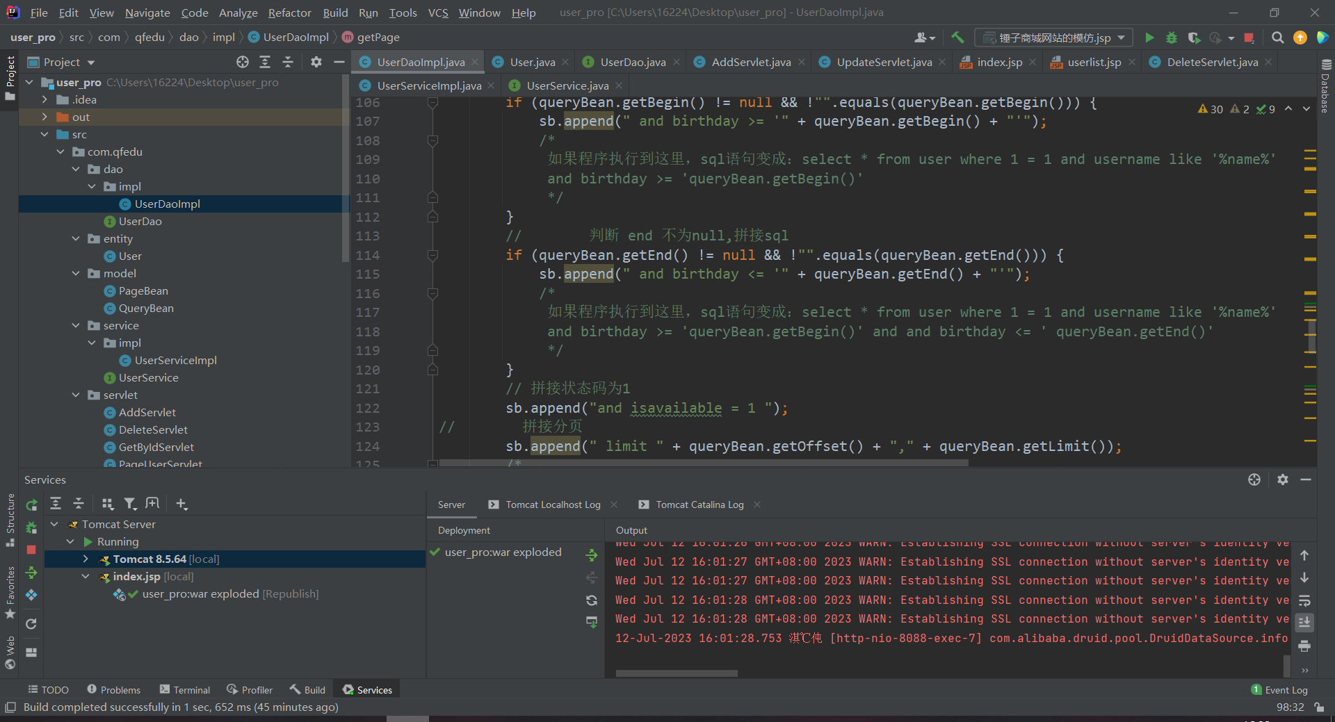Viewport: 1335px width, 722px height.
Task: Toggle the Structure tool window side button
Action: 10,520
